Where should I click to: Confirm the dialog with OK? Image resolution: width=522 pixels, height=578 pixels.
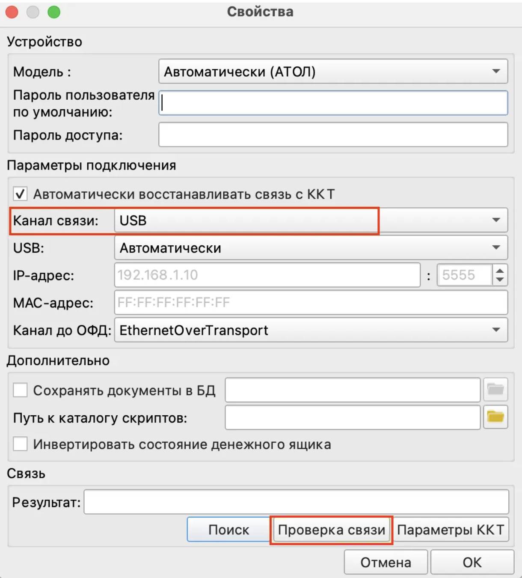pos(472,562)
